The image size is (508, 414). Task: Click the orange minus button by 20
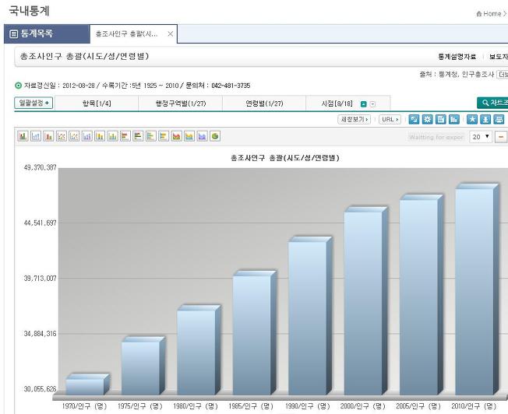pyautogui.click(x=501, y=137)
